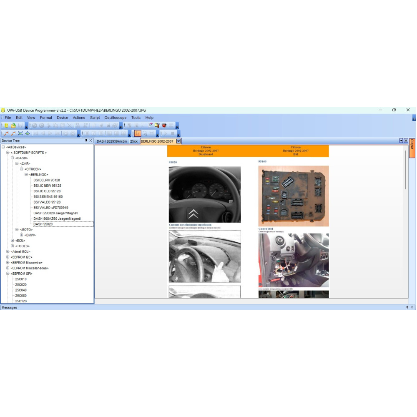Image resolution: width=417 pixels, height=417 pixels.
Task: Switch to the 25xx tab
Action: click(x=134, y=141)
